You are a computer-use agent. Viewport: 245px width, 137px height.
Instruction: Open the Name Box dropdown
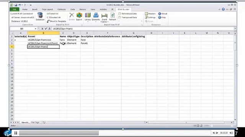[35, 29]
